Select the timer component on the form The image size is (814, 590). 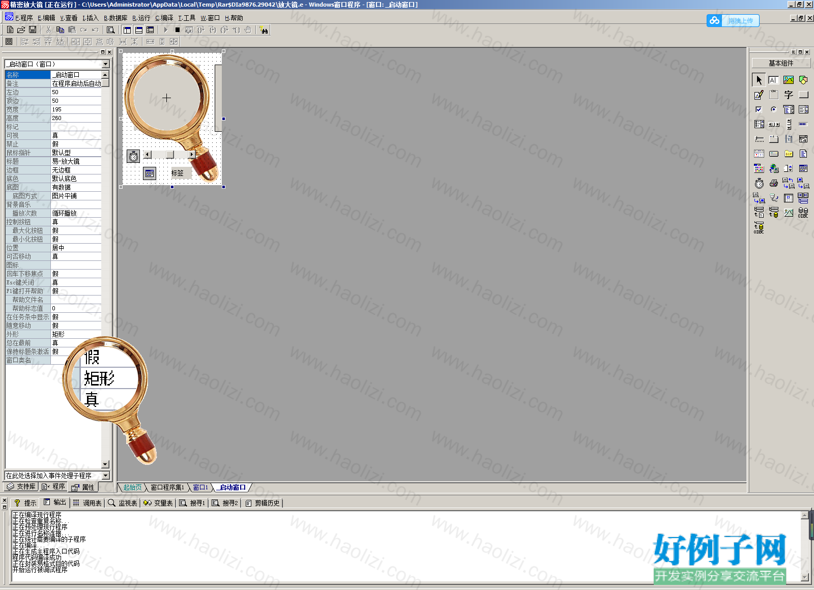[133, 156]
